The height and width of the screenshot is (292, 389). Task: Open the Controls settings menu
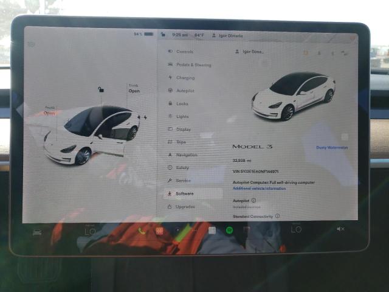point(181,51)
